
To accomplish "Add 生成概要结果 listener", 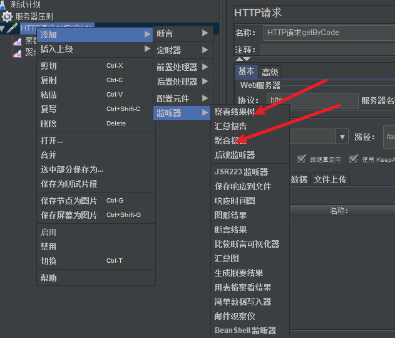I will 250,273.
